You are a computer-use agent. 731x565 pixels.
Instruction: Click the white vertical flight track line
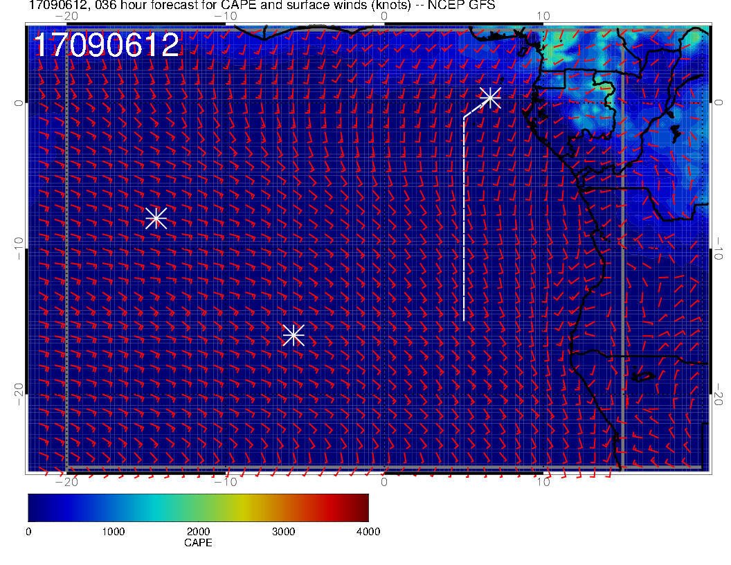point(464,219)
